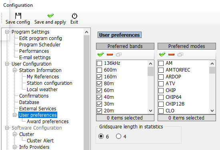Select all modes with green checkmark icon

[162, 54]
